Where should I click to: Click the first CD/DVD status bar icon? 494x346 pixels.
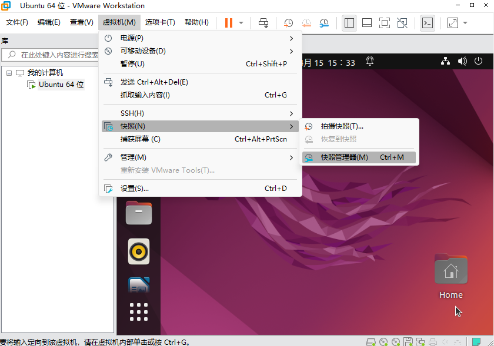point(383,342)
